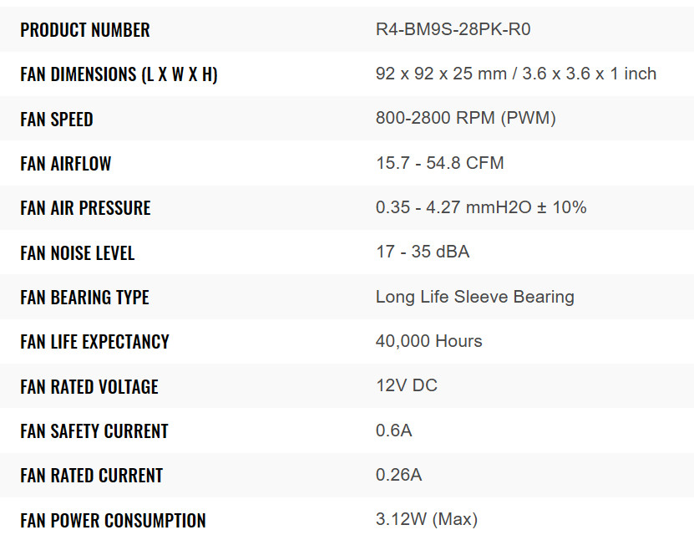This screenshot has height=535, width=694.
Task: Click the FAN AIRFLOW label
Action: (x=66, y=164)
